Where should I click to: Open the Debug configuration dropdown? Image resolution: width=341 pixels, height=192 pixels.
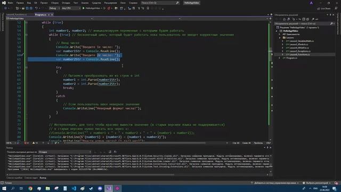click(x=54, y=9)
